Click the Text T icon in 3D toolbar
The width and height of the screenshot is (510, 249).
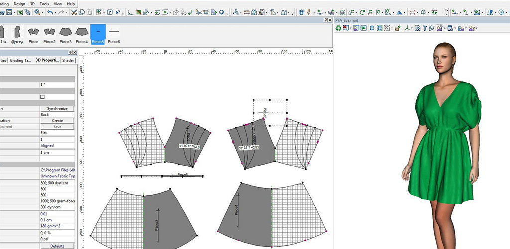[x=425, y=28]
